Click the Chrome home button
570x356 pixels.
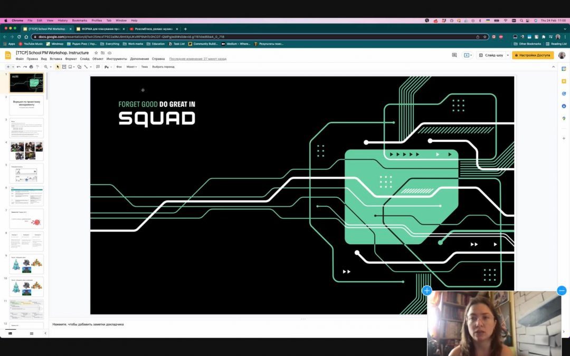[26, 37]
